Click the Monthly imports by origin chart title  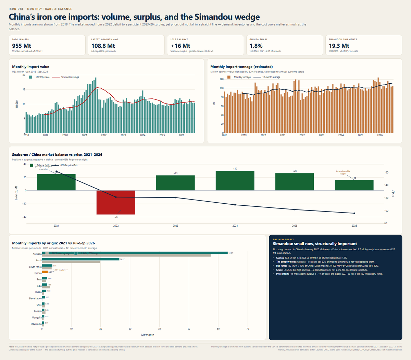(53, 243)
